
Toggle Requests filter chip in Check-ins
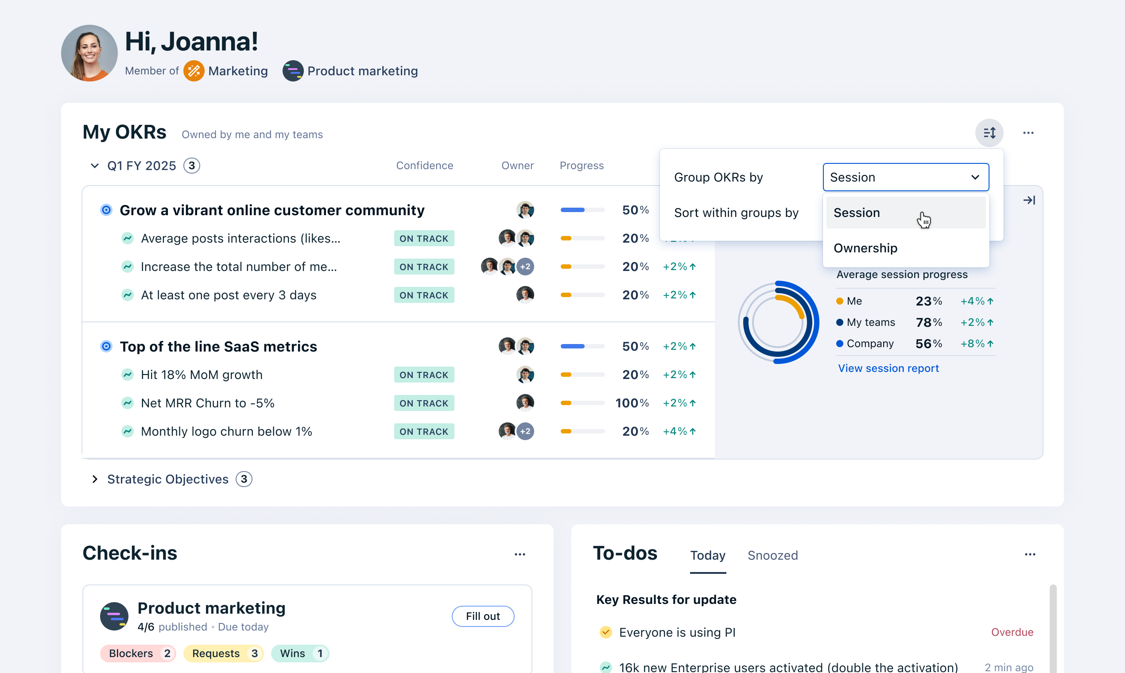coord(223,654)
